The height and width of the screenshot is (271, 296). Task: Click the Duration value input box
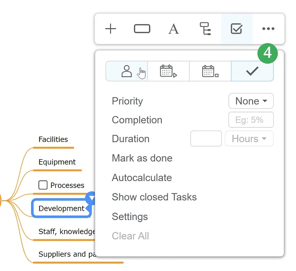pyautogui.click(x=206, y=138)
